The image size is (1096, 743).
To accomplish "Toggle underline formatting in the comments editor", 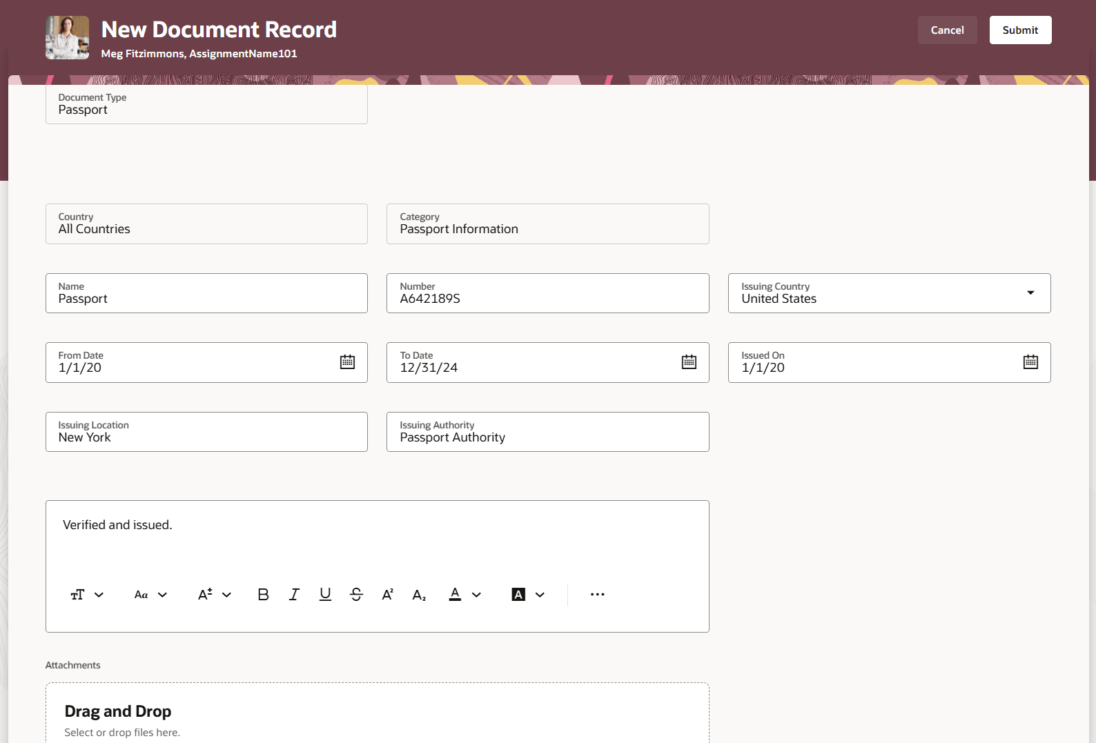I will coord(325,595).
